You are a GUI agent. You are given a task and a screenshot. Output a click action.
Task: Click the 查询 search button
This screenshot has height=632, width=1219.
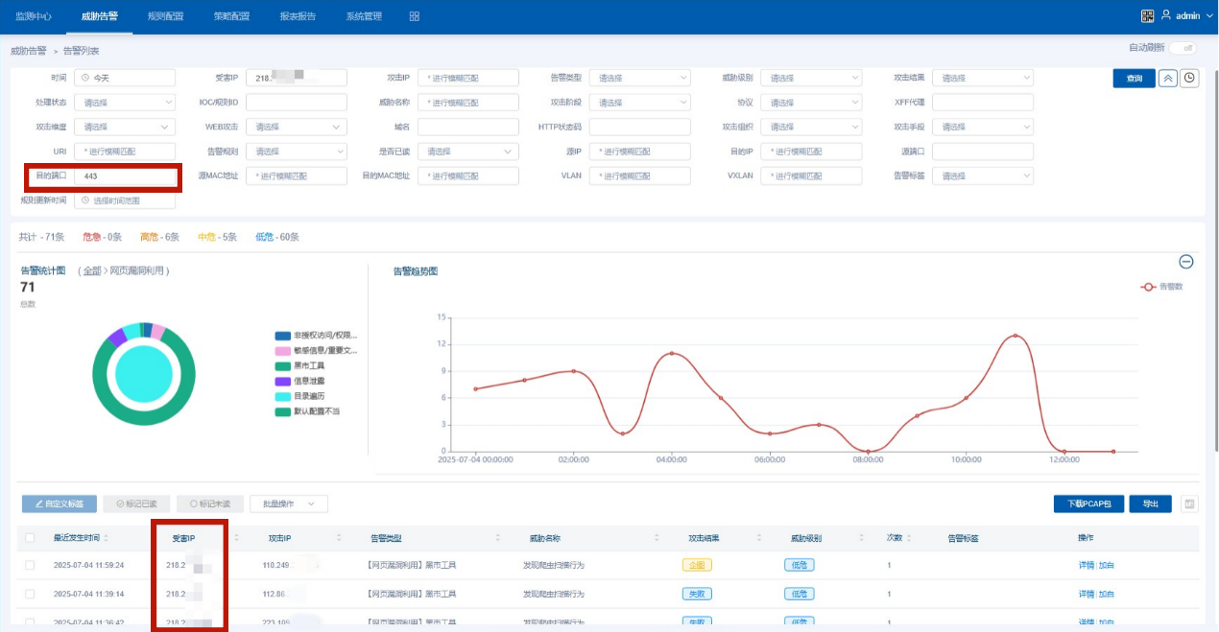[1135, 79]
